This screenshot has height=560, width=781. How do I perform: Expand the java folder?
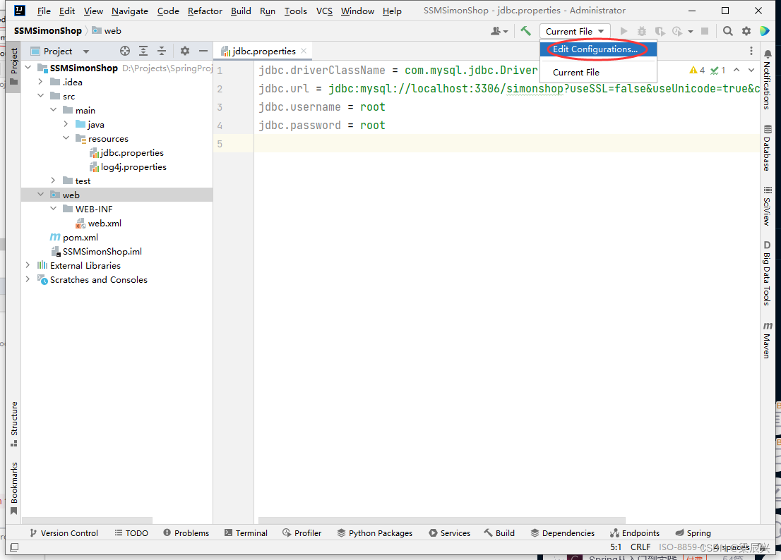[66, 124]
